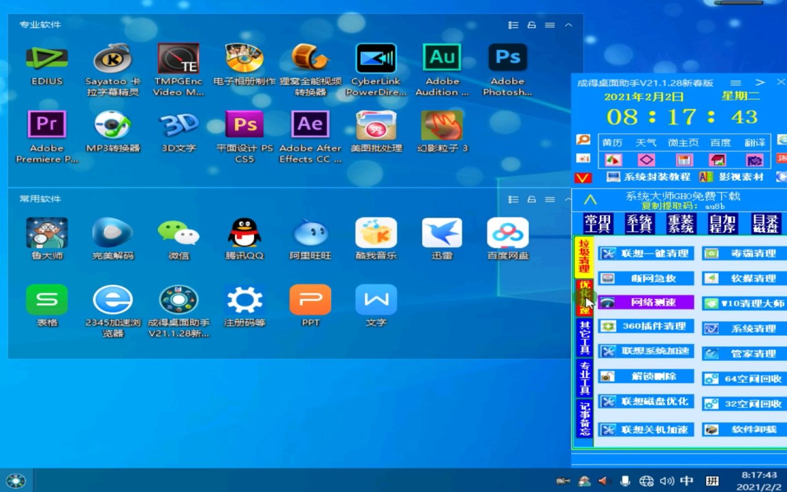Select 记事备忘 side tab
Screen dimensions: 787x492
pyautogui.click(x=584, y=419)
